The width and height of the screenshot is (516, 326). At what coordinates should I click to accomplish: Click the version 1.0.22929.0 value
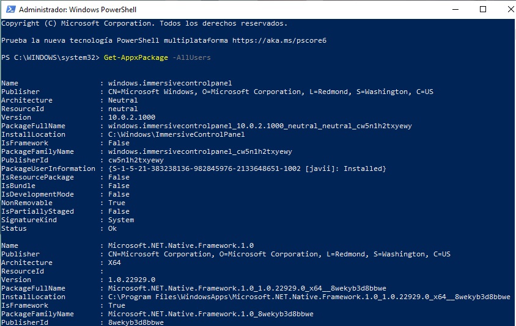click(x=131, y=280)
